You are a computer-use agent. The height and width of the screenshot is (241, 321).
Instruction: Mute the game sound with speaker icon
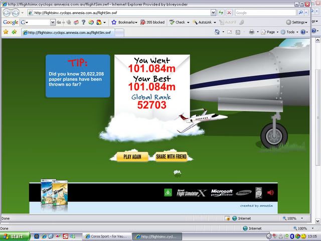[271, 192]
